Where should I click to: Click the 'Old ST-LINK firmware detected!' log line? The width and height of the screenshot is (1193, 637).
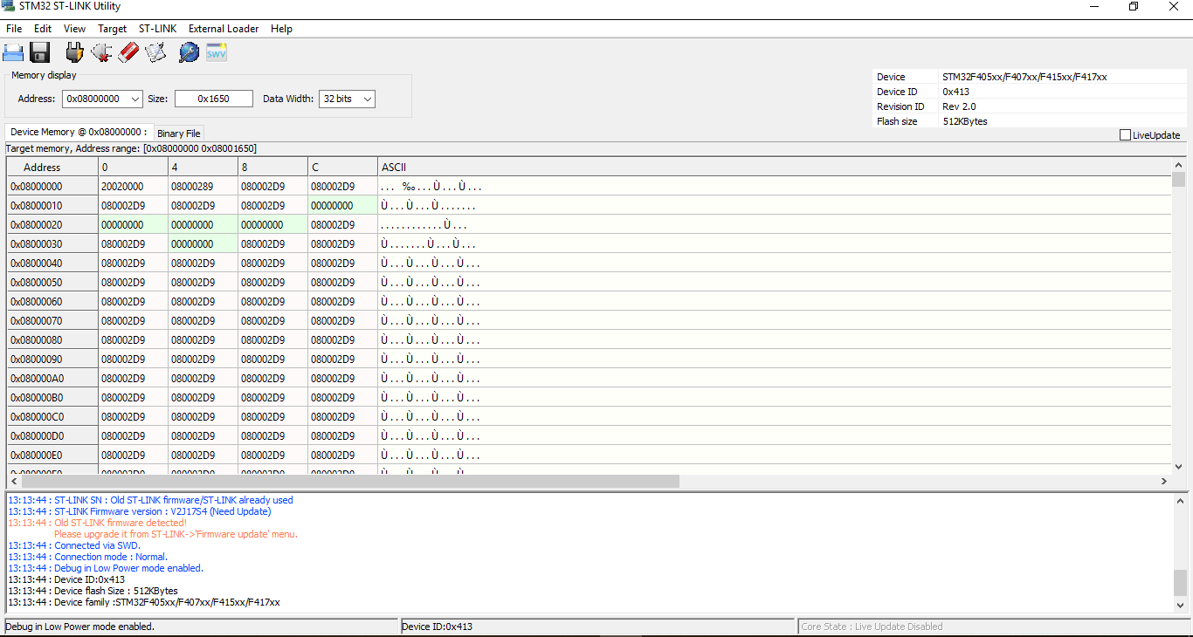point(97,523)
